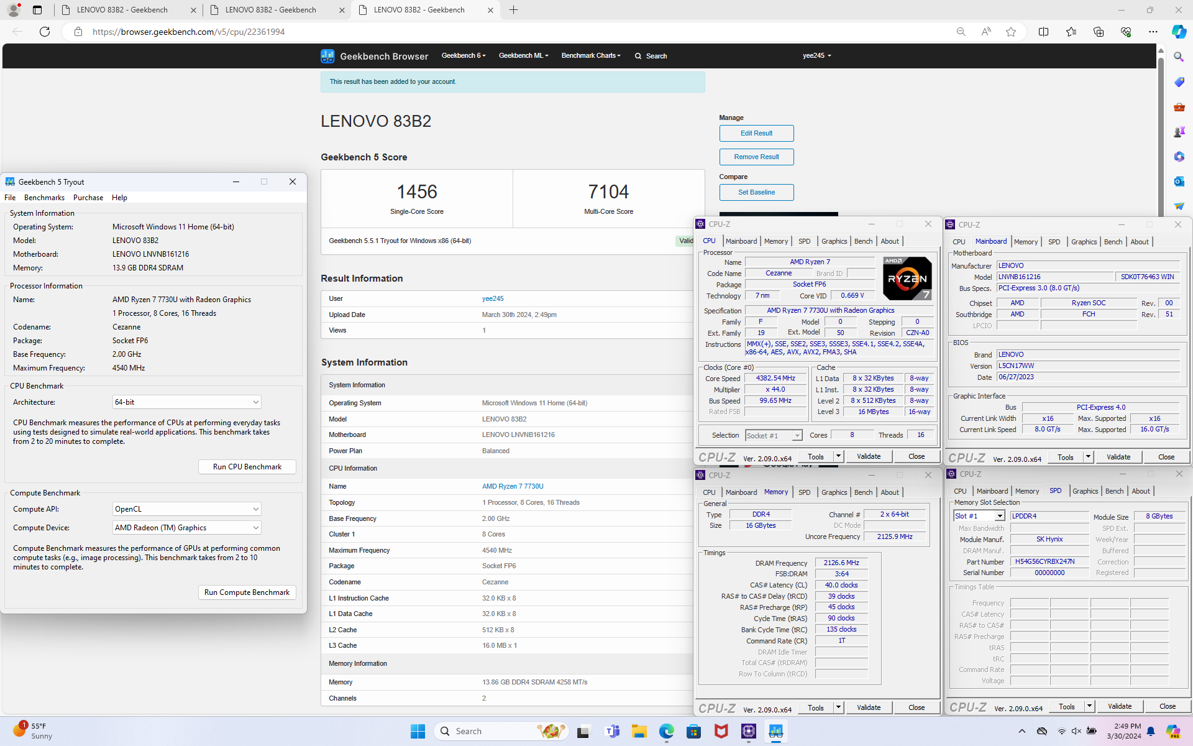The height and width of the screenshot is (746, 1193).
Task: Open File Explorer from the taskbar
Action: point(639,731)
